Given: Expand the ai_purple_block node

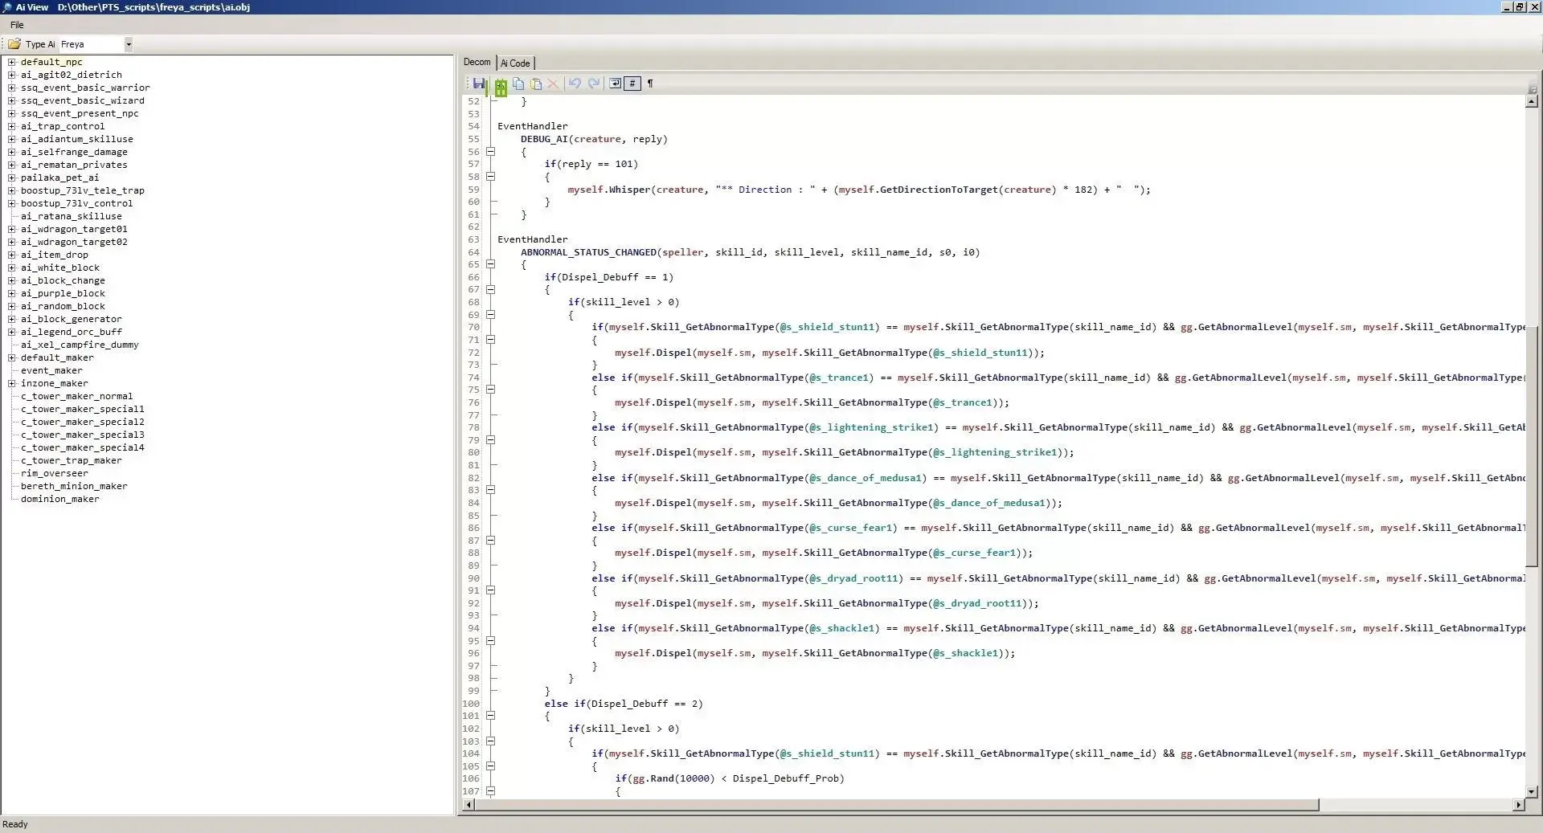Looking at the screenshot, I should (12, 293).
